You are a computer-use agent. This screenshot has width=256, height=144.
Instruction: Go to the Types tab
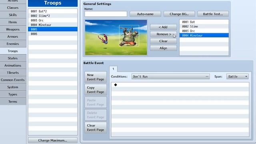pyautogui.click(x=13, y=94)
